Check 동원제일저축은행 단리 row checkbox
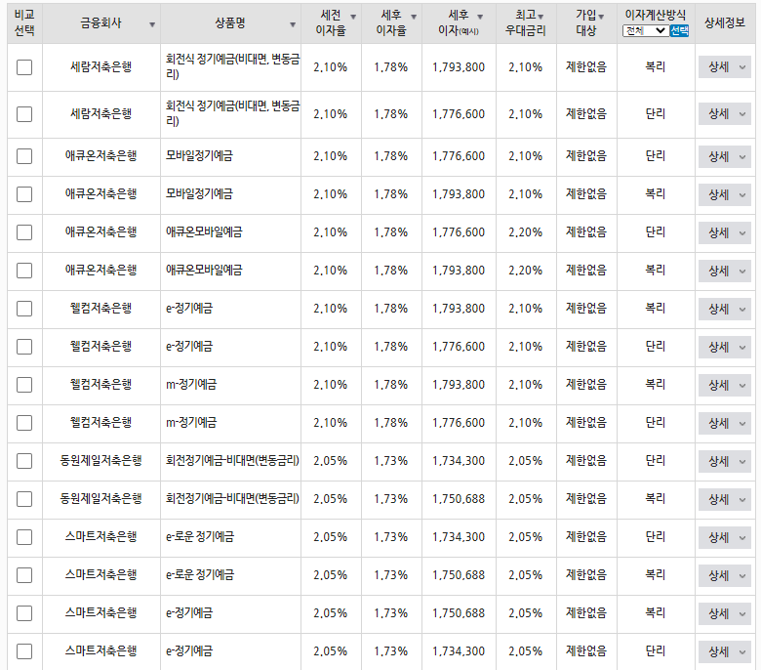The width and height of the screenshot is (761, 670). [x=24, y=461]
